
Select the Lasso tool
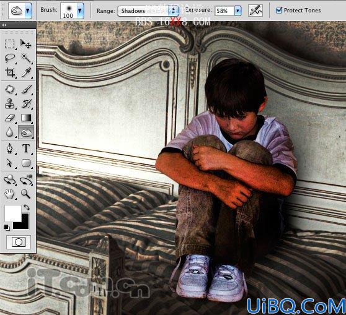(x=10, y=58)
